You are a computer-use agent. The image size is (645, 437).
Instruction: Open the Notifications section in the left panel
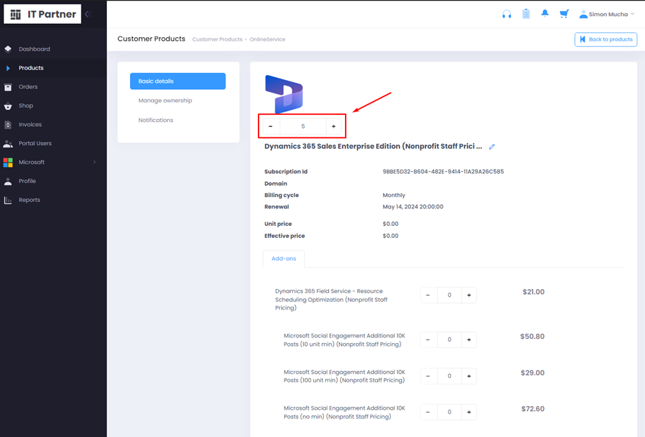pyautogui.click(x=155, y=121)
